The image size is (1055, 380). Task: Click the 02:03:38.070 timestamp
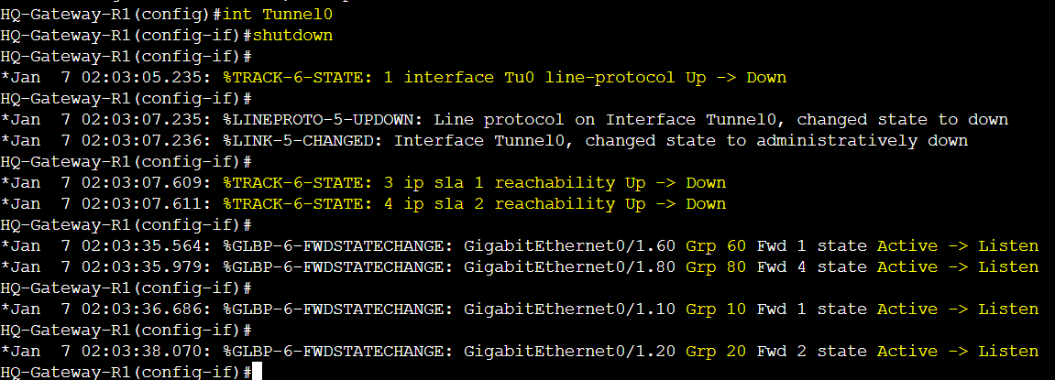[x=147, y=351]
